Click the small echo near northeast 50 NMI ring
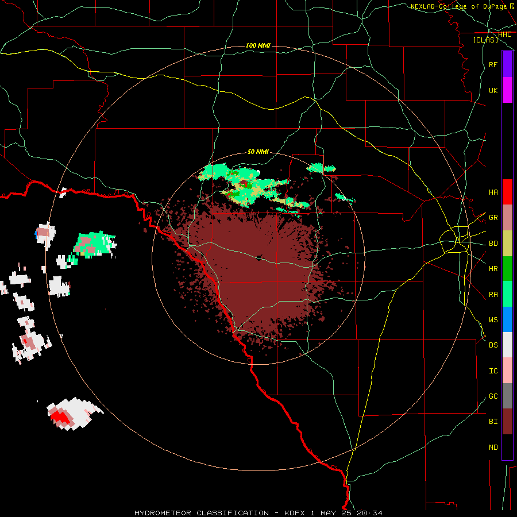 click(344, 198)
